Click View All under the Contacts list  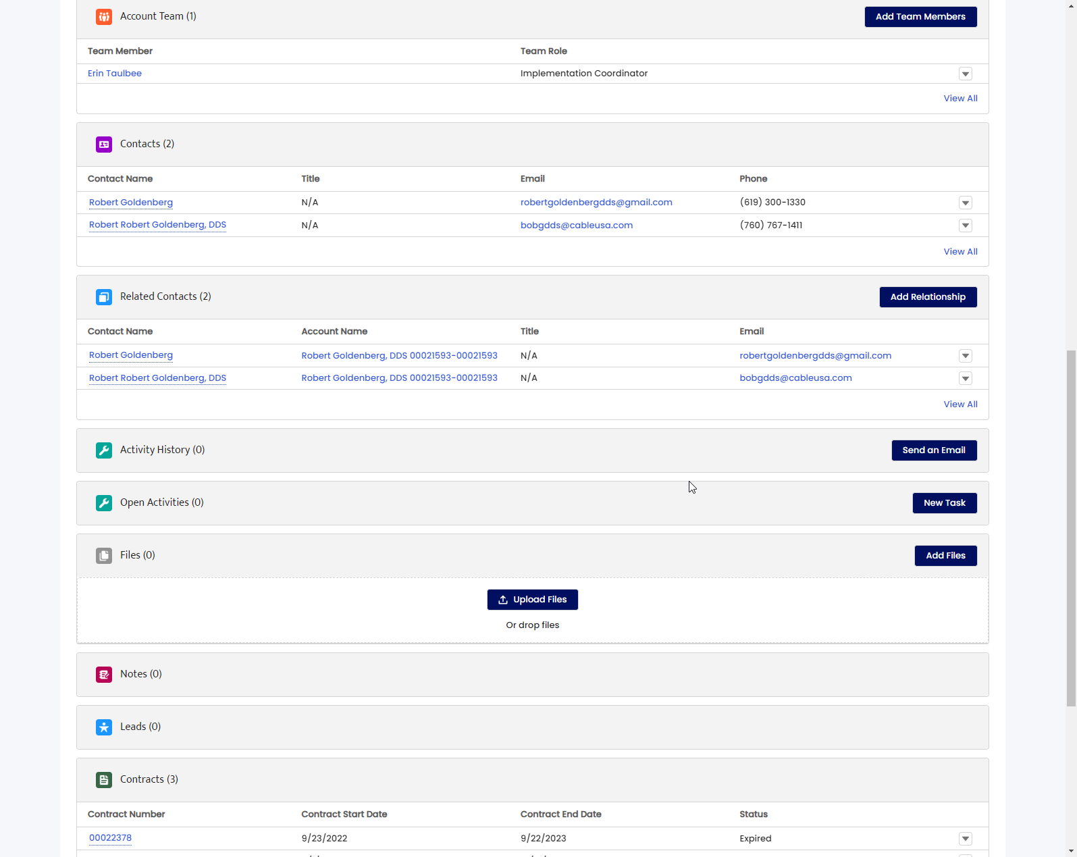pyautogui.click(x=960, y=251)
